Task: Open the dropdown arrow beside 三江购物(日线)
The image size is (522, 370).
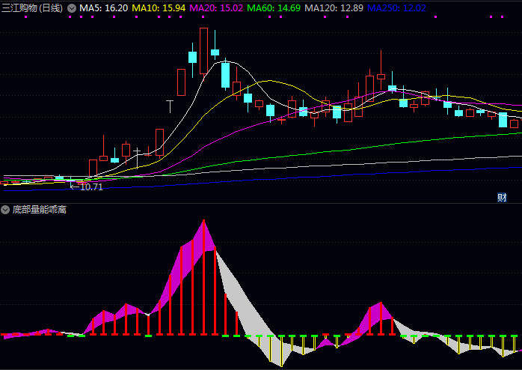Action: (x=71, y=7)
